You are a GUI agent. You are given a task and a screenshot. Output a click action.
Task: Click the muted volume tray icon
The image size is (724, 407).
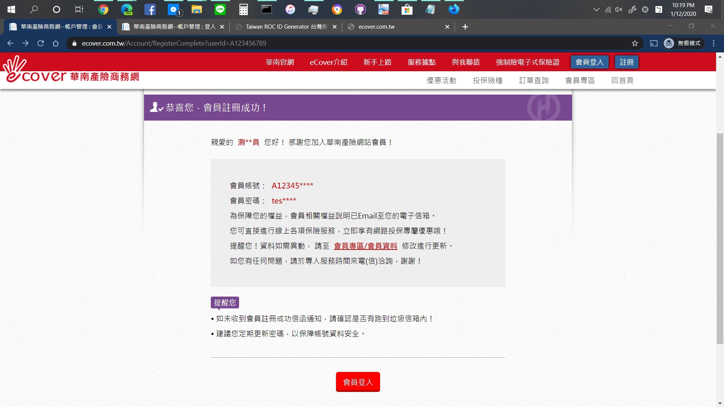click(619, 9)
